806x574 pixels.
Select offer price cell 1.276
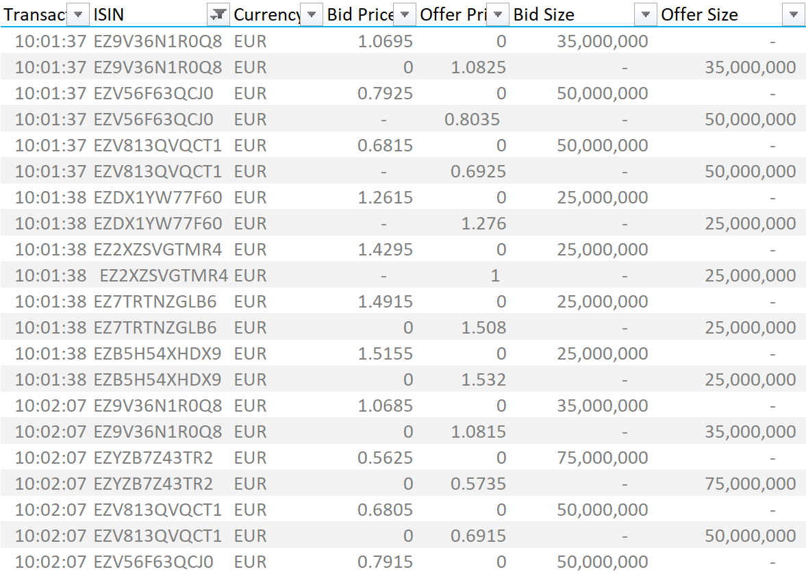point(483,224)
